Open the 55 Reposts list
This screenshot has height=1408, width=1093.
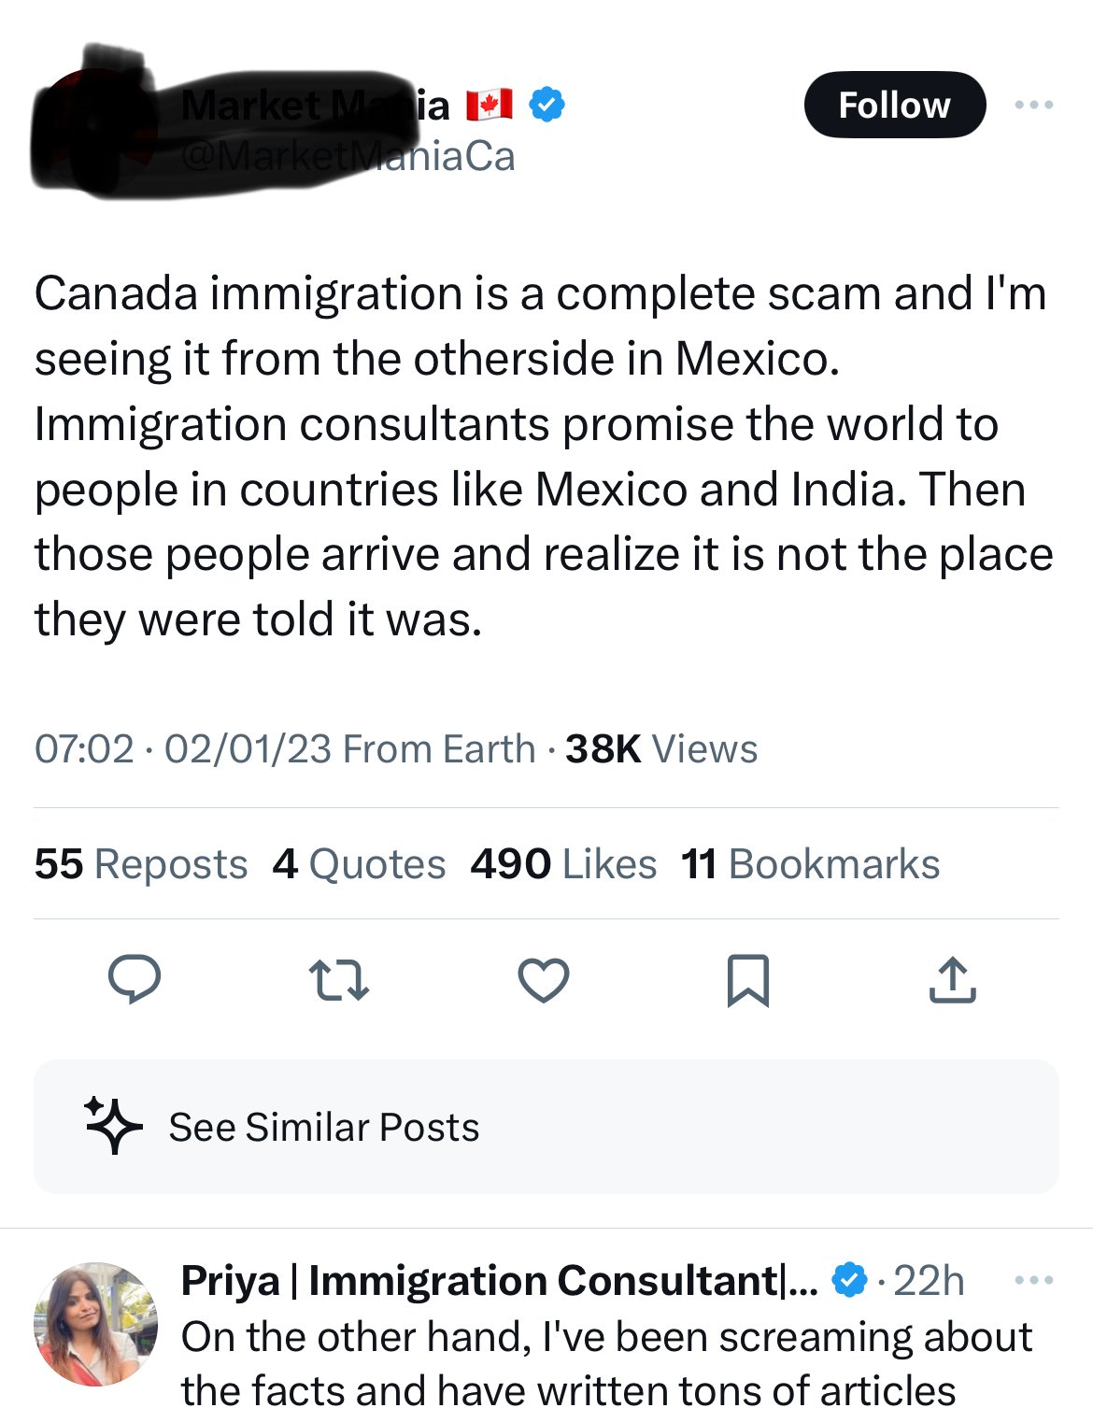click(140, 863)
